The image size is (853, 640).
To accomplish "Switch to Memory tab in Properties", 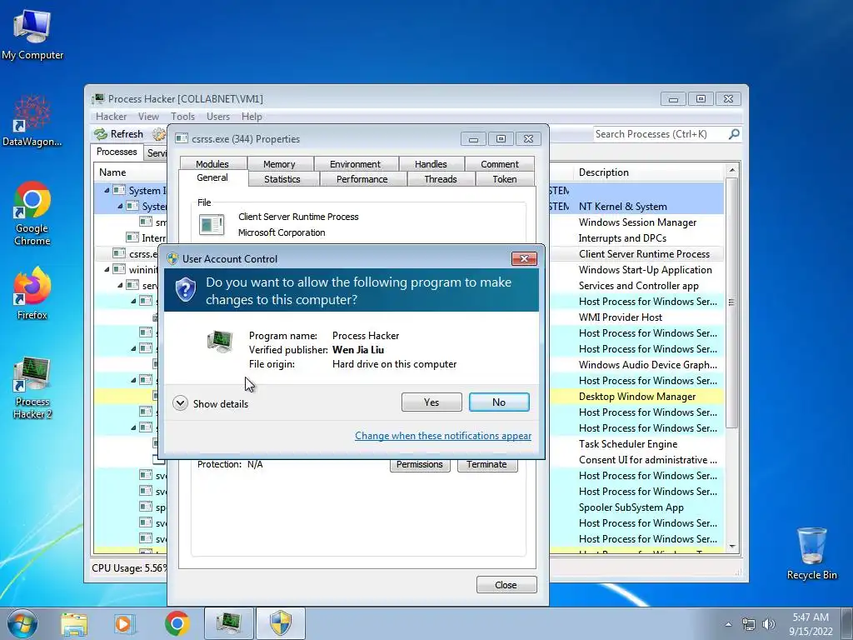I will tap(279, 164).
